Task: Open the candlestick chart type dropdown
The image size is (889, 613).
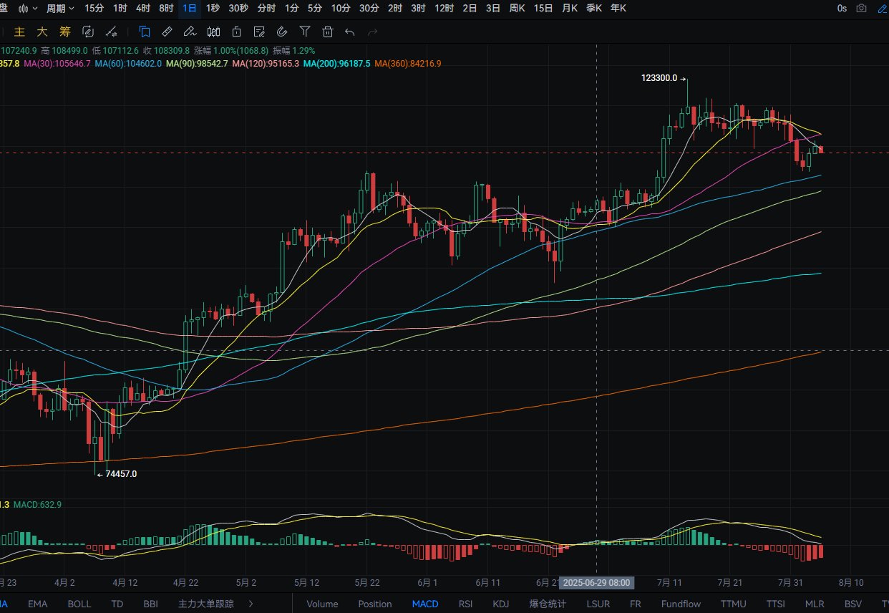Action: [x=28, y=9]
